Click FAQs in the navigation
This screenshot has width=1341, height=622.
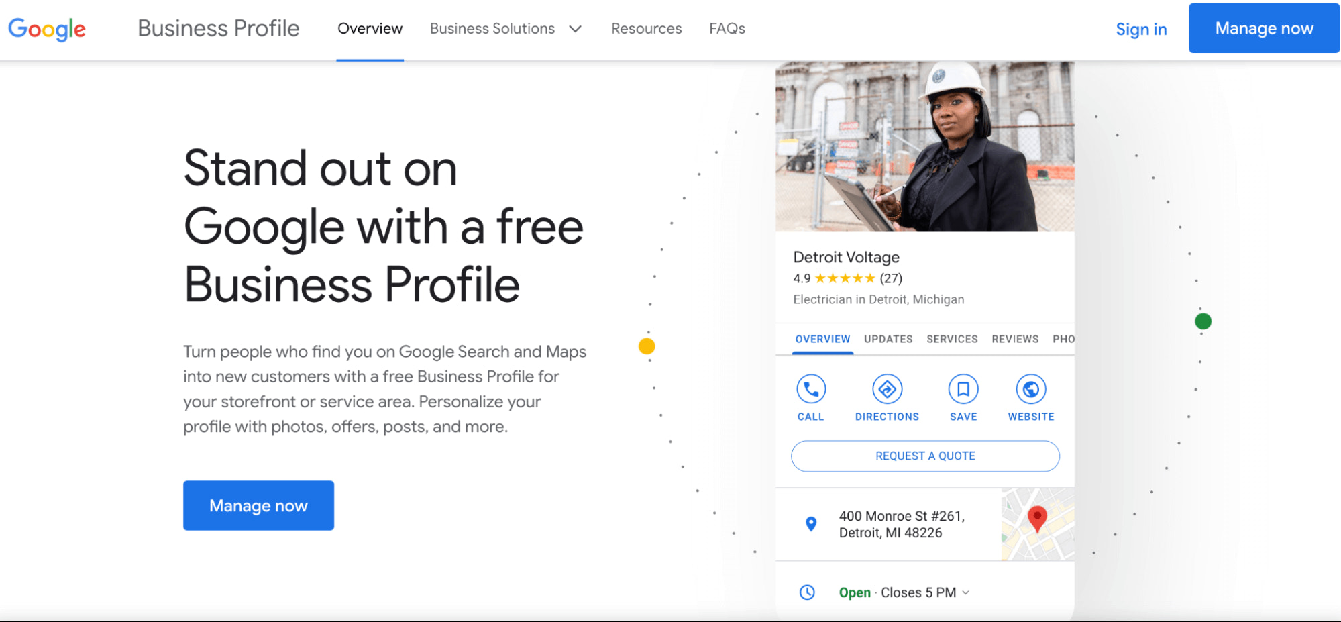coord(727,28)
